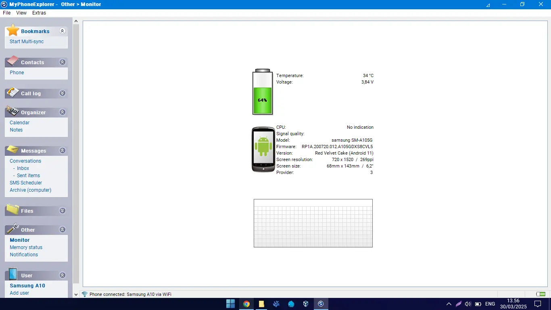
Task: Collapse the Bookmarks panel
Action: 62,31
